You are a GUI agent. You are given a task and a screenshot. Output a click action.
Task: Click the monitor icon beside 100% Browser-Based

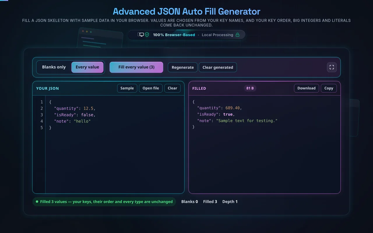[141, 35]
